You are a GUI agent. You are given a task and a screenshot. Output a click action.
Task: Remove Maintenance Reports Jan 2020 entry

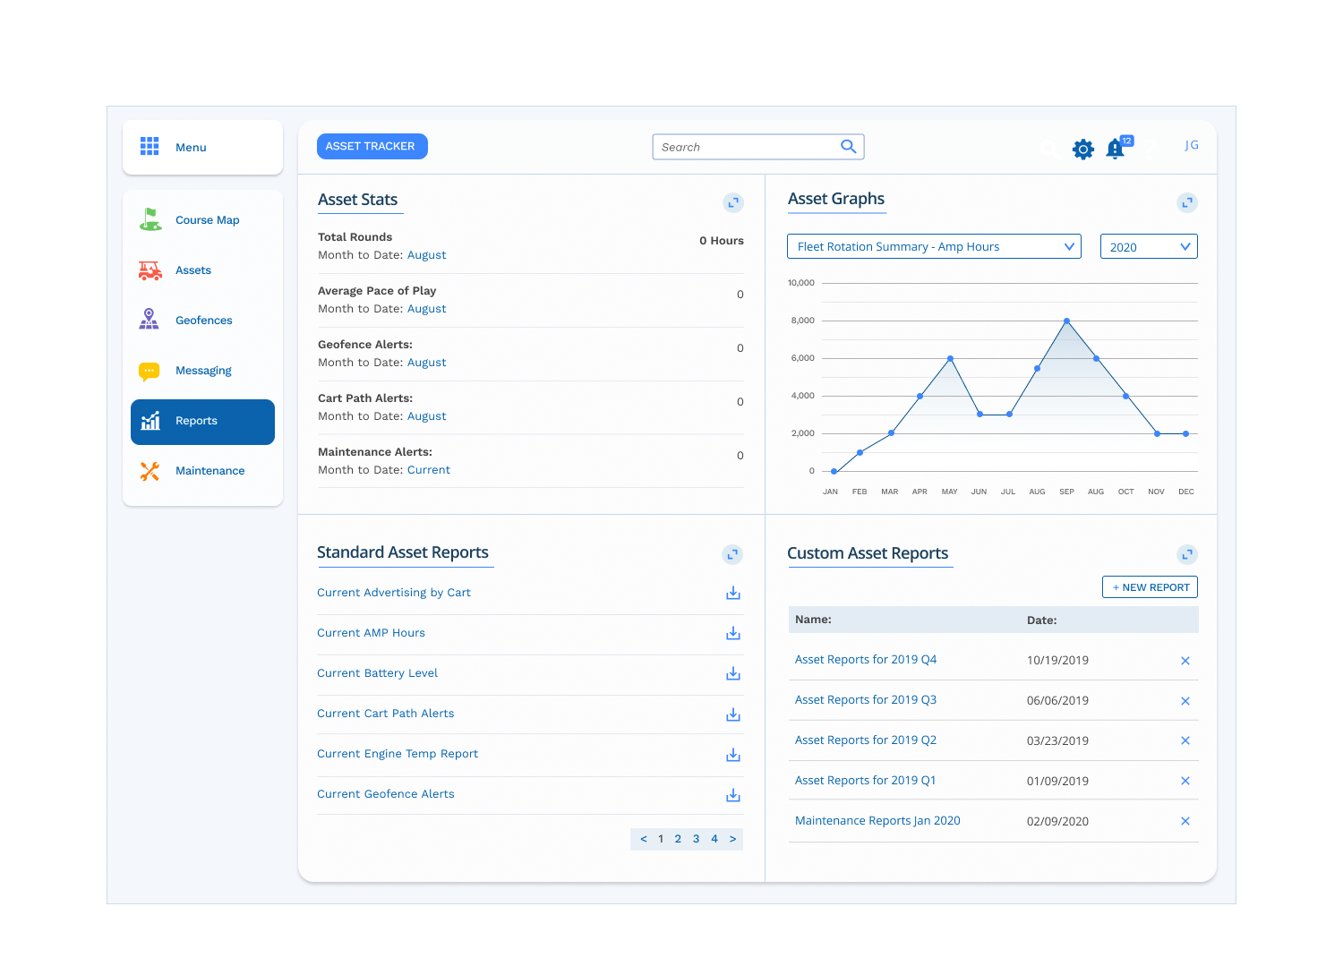(x=1185, y=821)
